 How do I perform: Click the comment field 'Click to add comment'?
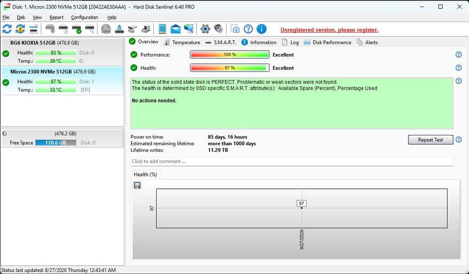point(292,161)
